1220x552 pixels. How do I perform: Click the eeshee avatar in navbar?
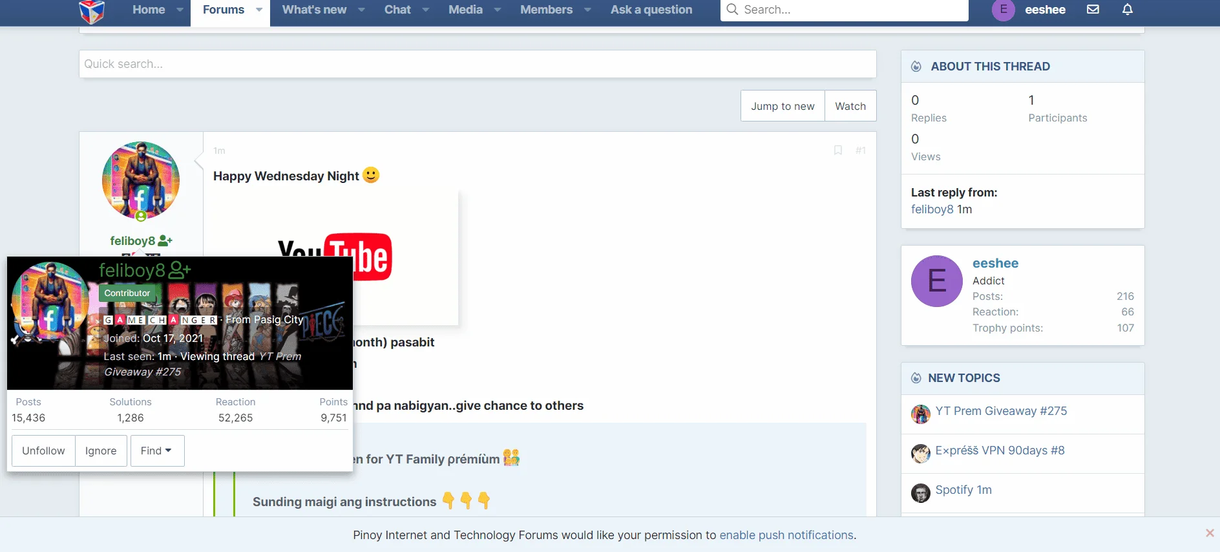pyautogui.click(x=1003, y=10)
